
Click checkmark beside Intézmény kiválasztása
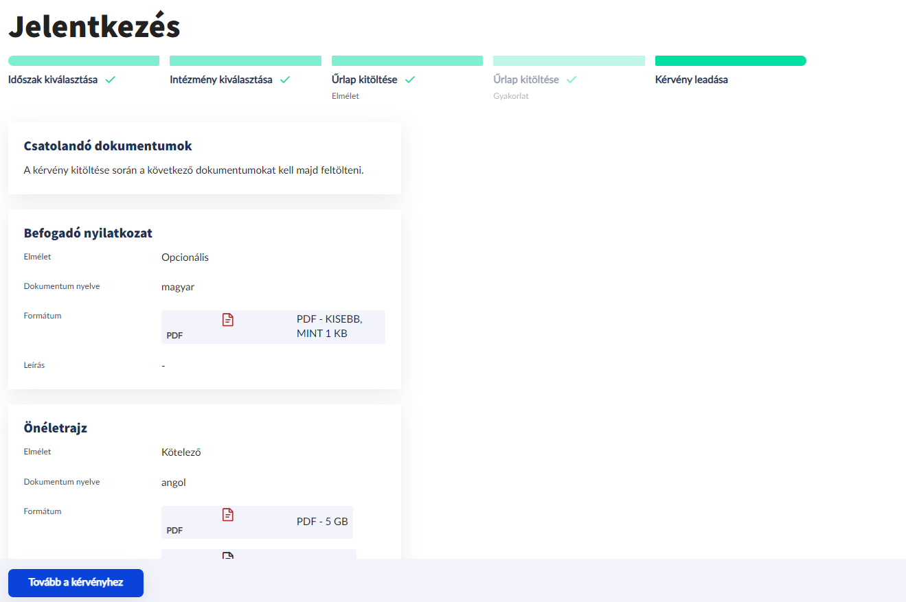tap(285, 80)
